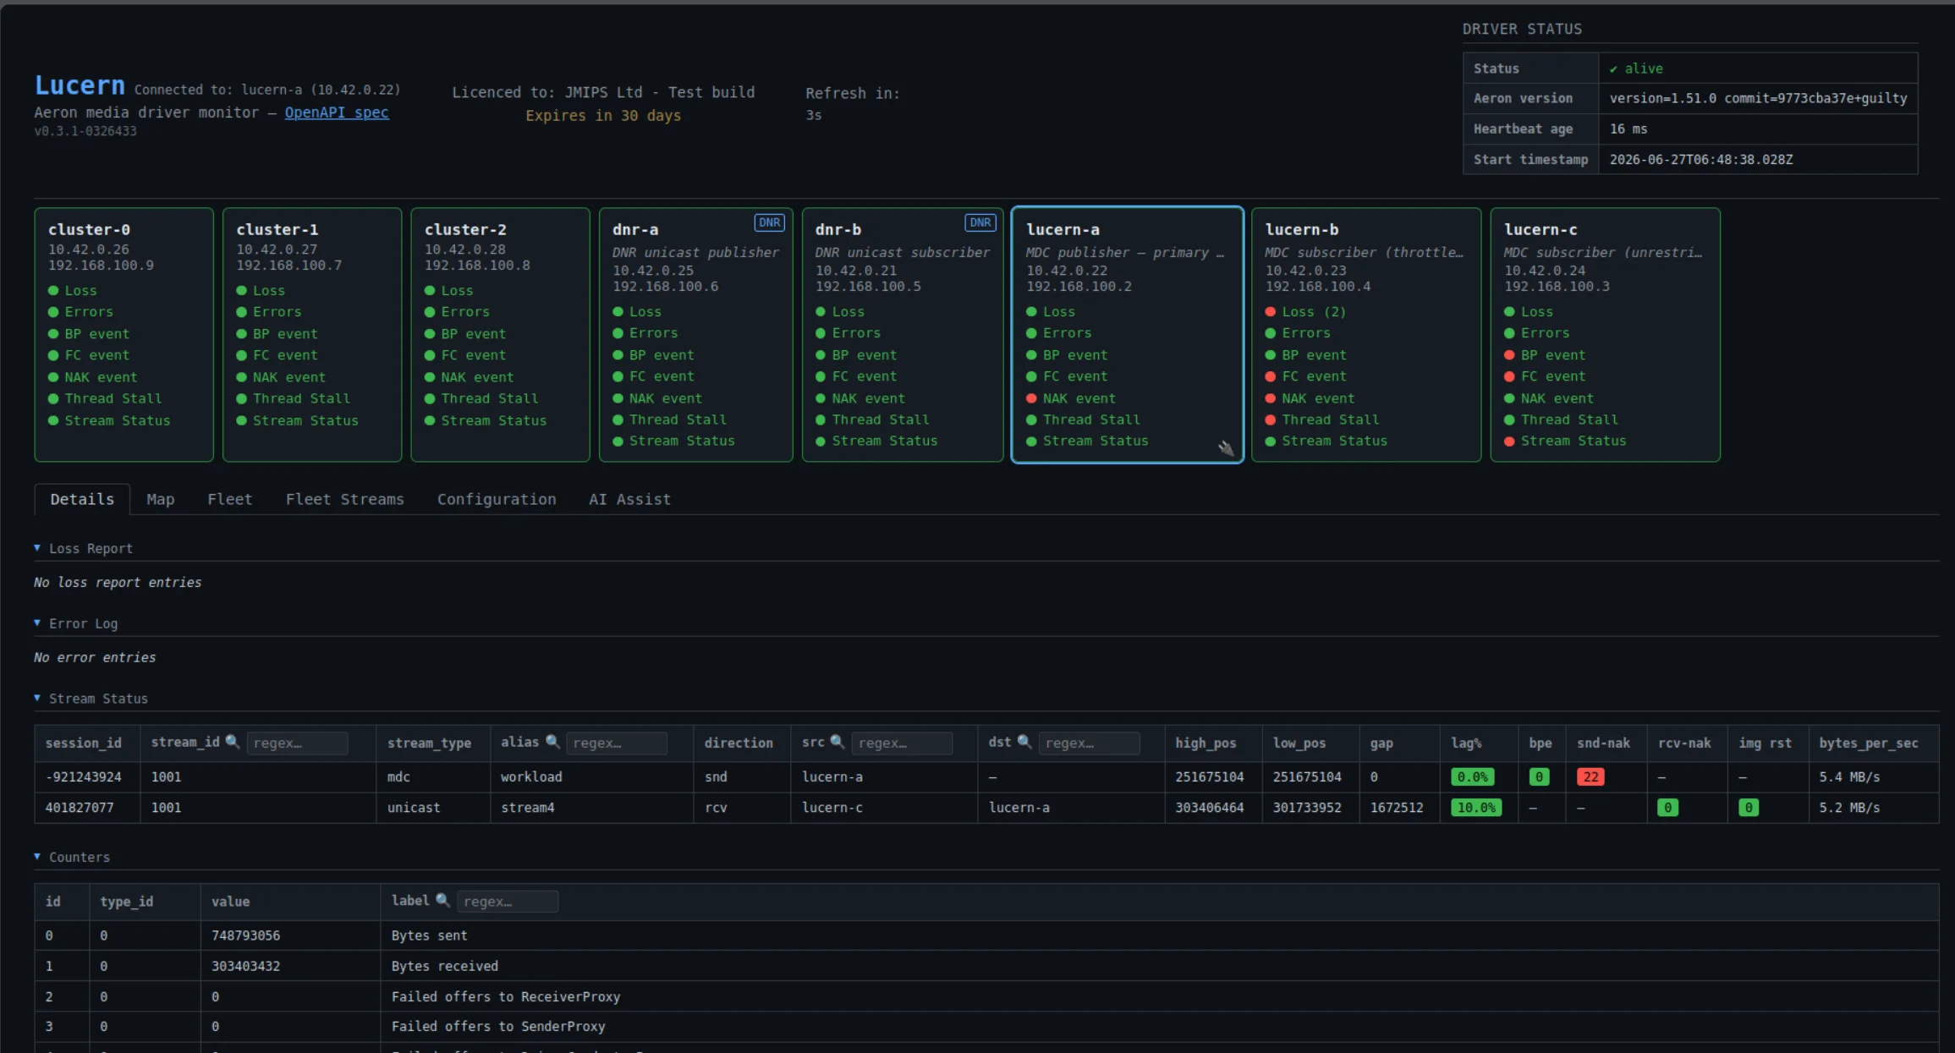Image resolution: width=1955 pixels, height=1053 pixels.
Task: Click the 'Bytes sent' counter label
Action: point(429,935)
